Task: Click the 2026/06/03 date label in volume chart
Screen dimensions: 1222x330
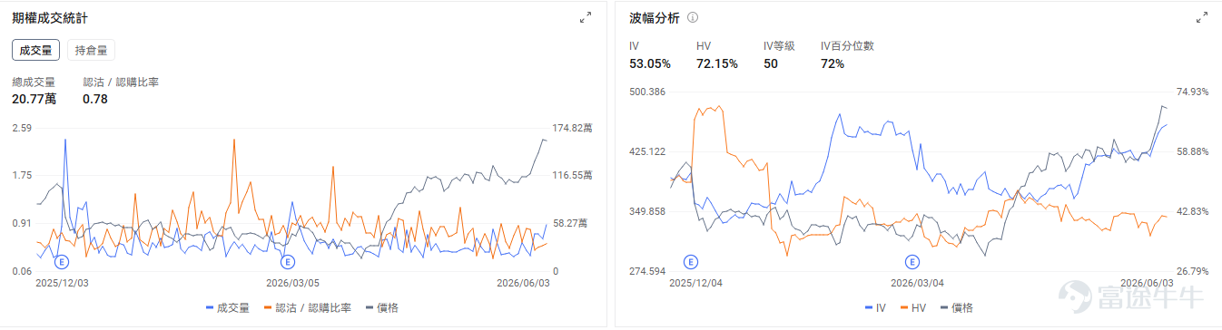Action: [523, 283]
